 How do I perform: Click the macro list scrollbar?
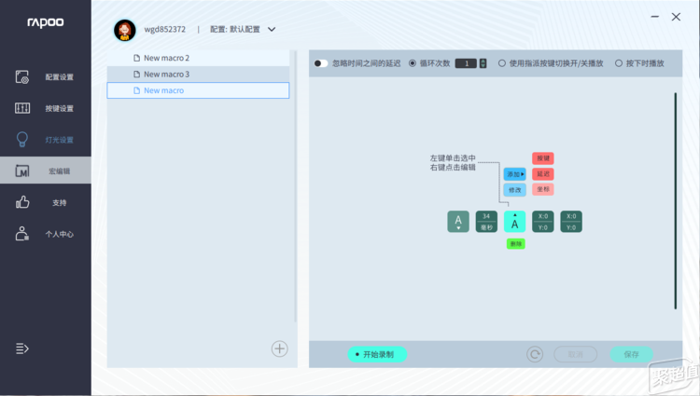coord(295,186)
